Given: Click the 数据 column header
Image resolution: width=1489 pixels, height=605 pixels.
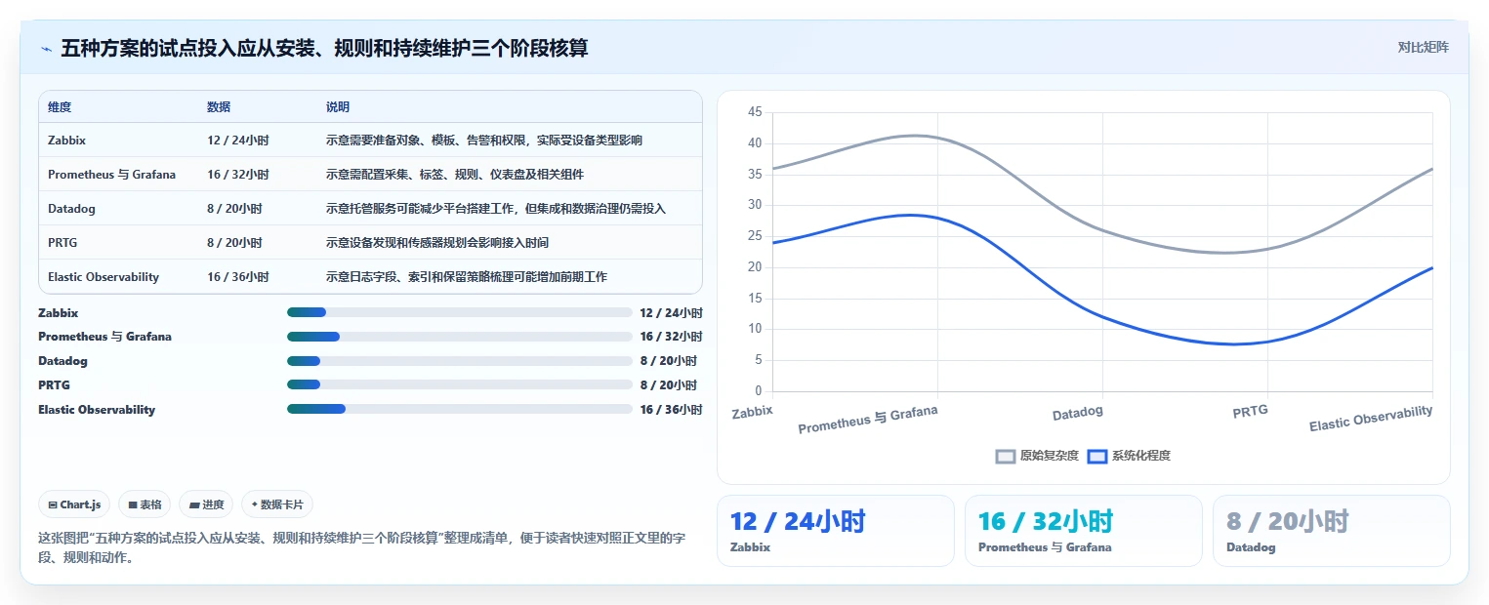Looking at the screenshot, I should tap(219, 106).
